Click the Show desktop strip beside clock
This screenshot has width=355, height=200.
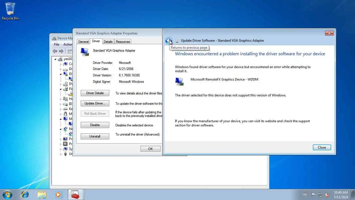[x=353, y=195]
